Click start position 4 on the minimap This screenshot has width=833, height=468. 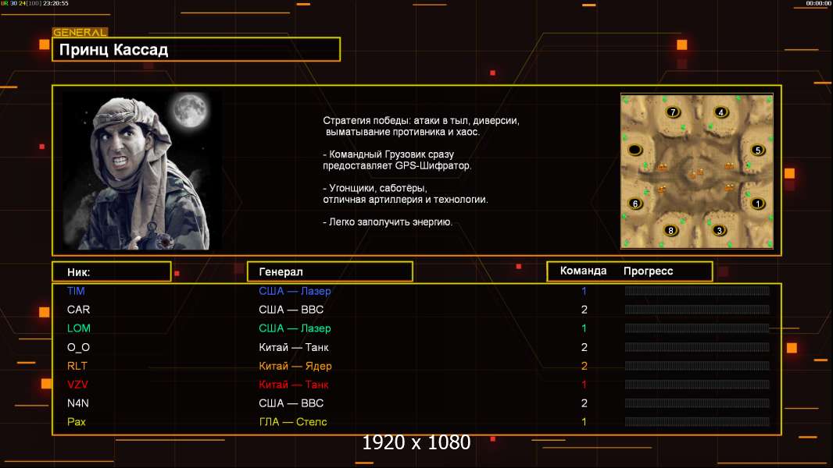tap(721, 112)
